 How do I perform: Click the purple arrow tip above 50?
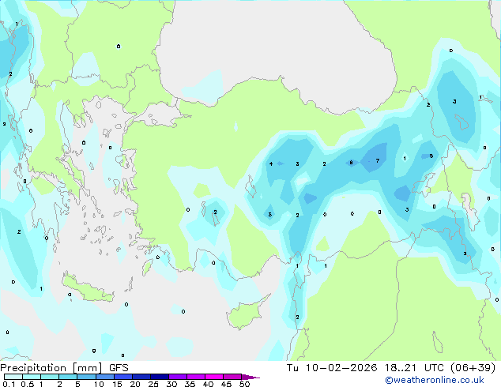pos(250,377)
